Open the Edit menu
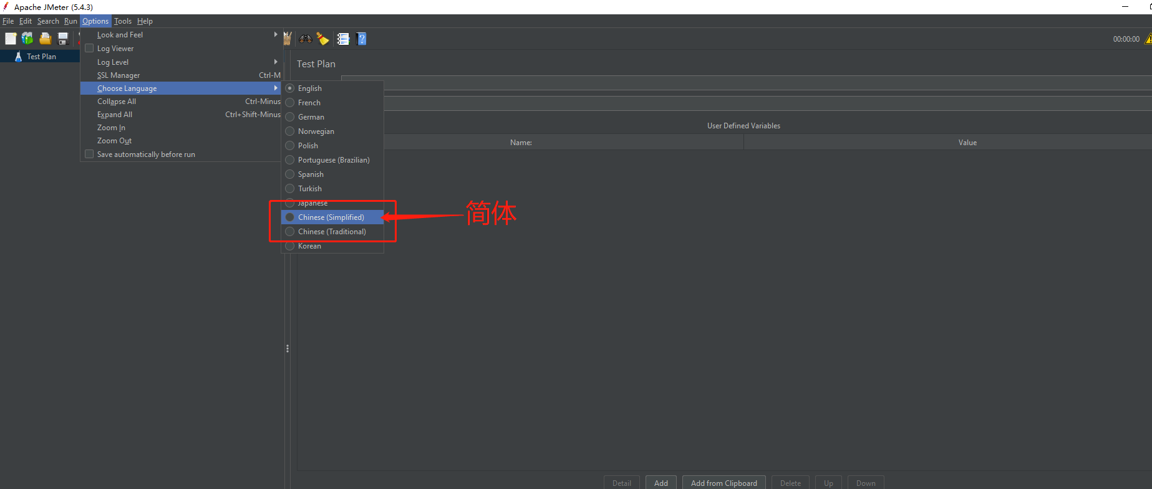Viewport: 1152px width, 489px height. point(26,21)
